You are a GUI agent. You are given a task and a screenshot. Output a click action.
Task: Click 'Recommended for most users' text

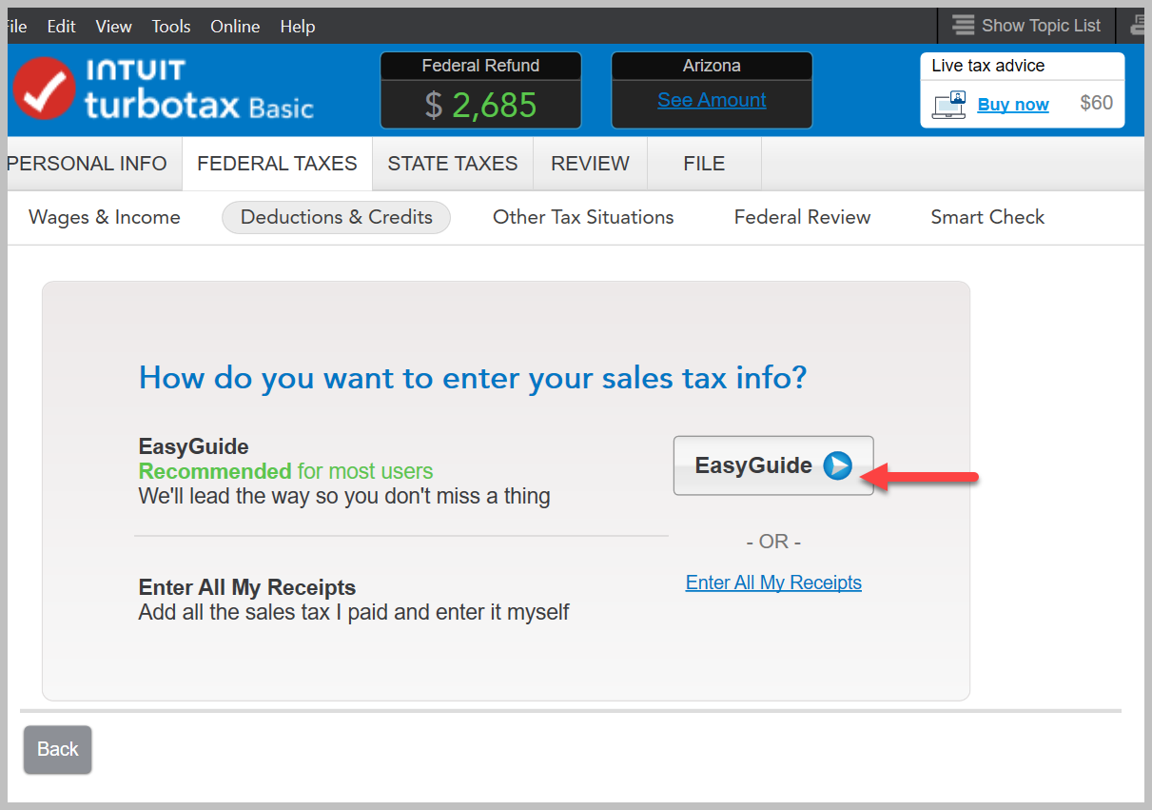285,471
